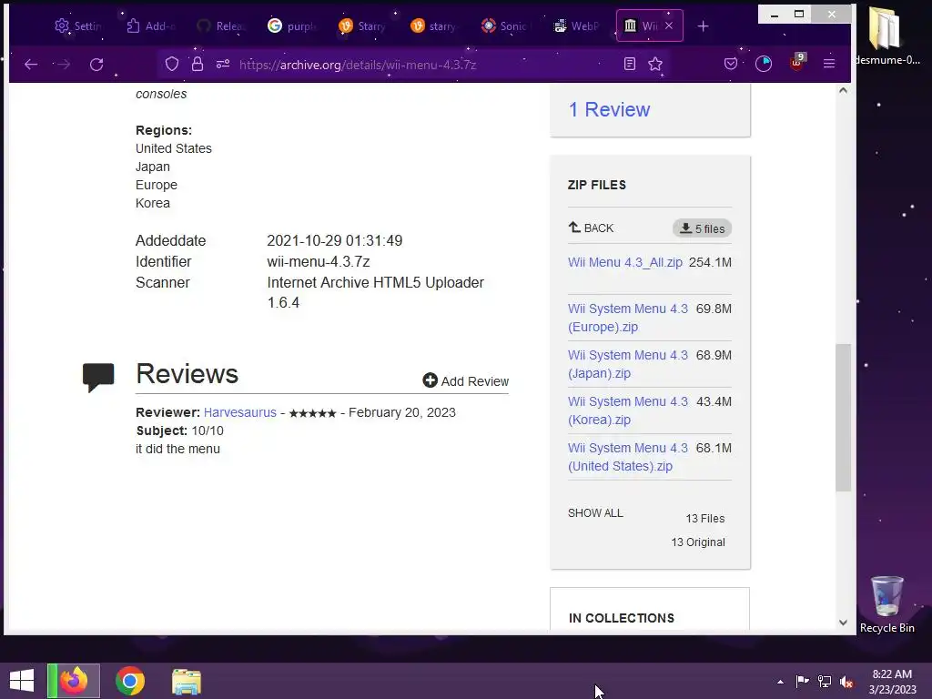Screen dimensions: 932x699
Task: Switch to the capitalized Starry tab
Action: (362, 26)
